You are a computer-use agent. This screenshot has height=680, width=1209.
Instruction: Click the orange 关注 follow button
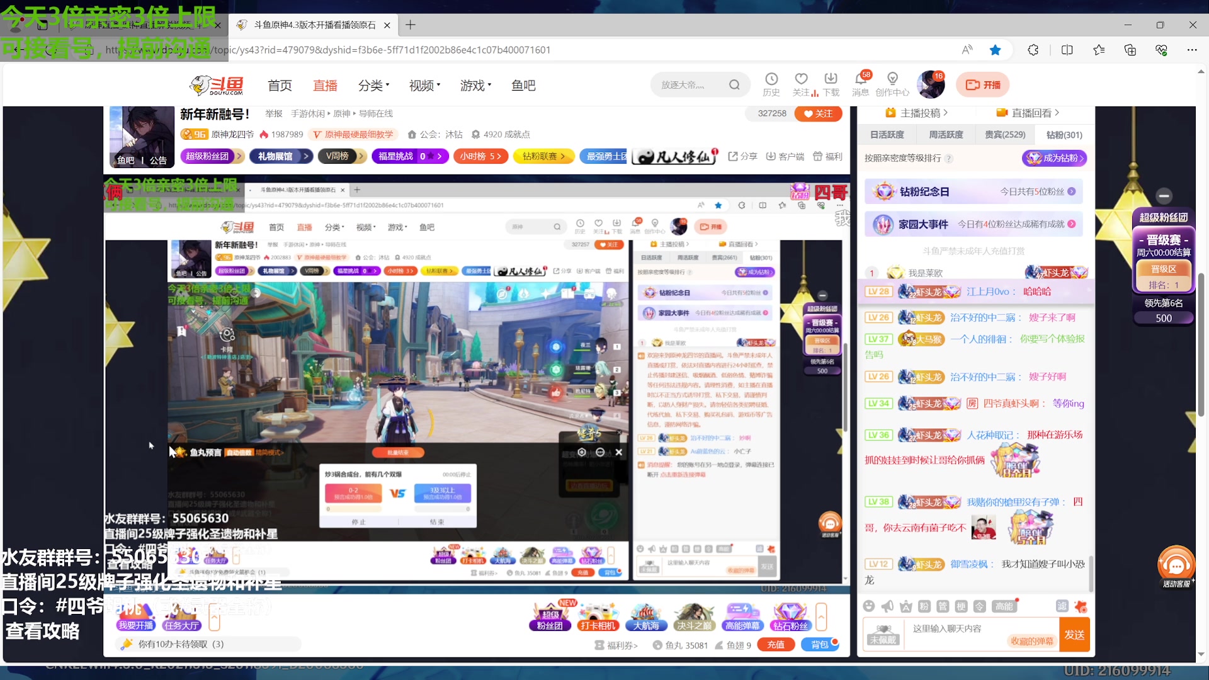click(x=818, y=114)
